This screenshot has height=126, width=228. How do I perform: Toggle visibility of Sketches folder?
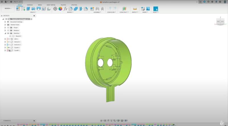pos(8,33)
